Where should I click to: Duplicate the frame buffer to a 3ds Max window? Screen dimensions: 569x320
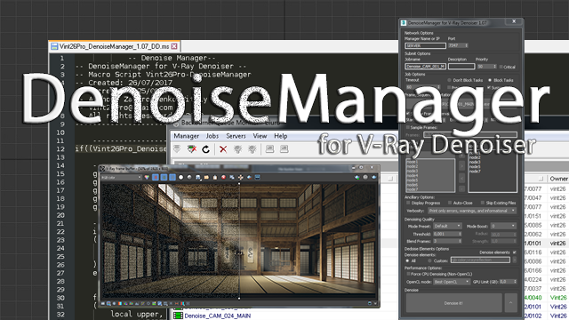click(232, 177)
